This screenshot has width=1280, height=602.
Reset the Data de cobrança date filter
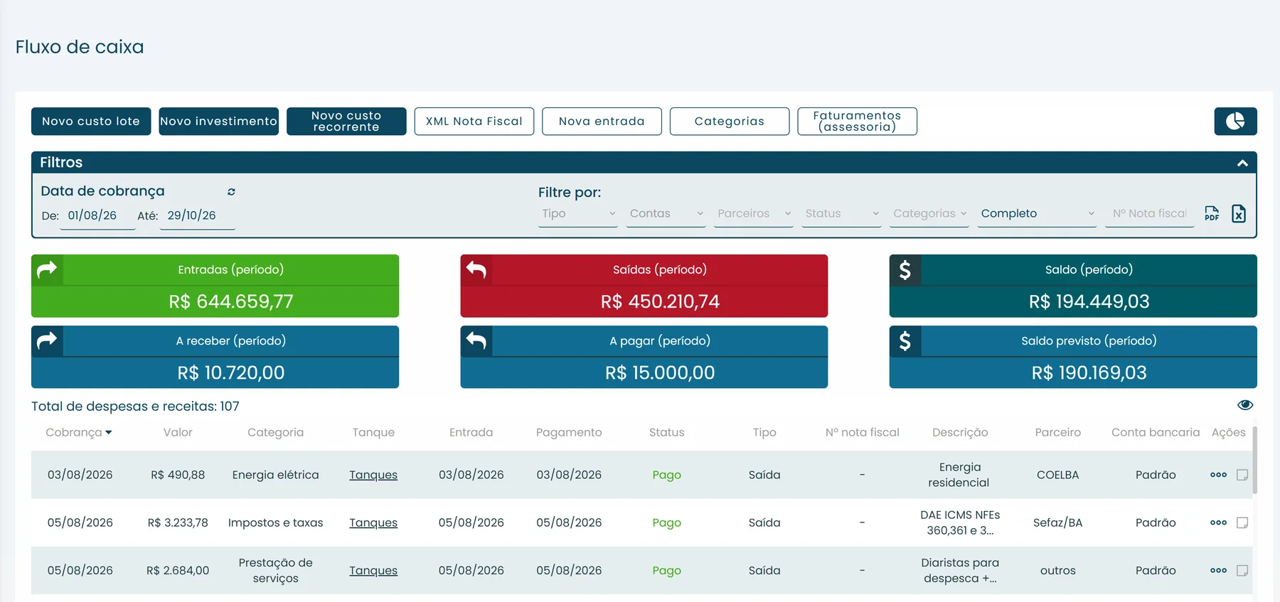tap(231, 192)
